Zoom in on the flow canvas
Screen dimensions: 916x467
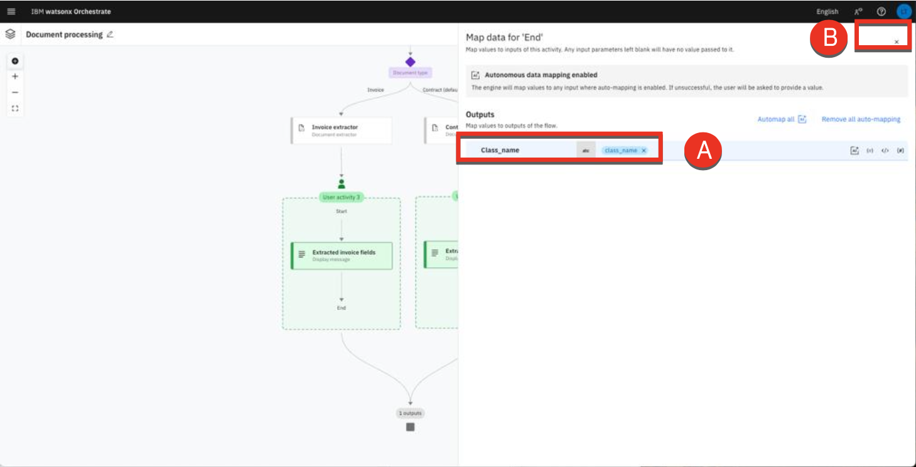pyautogui.click(x=15, y=77)
